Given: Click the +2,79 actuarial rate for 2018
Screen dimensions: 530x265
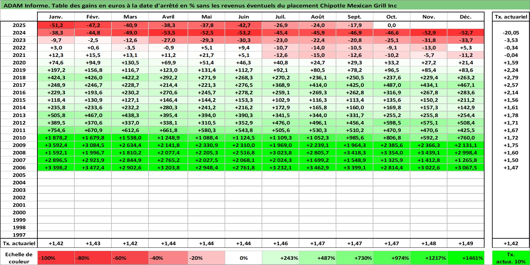Looking at the screenshot, I should point(511,77).
